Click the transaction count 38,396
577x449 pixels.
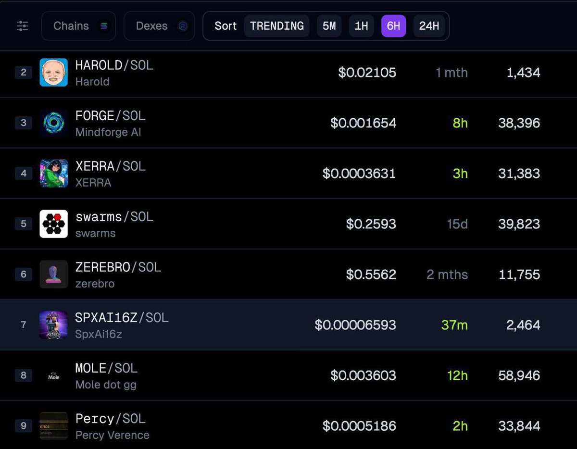click(519, 123)
